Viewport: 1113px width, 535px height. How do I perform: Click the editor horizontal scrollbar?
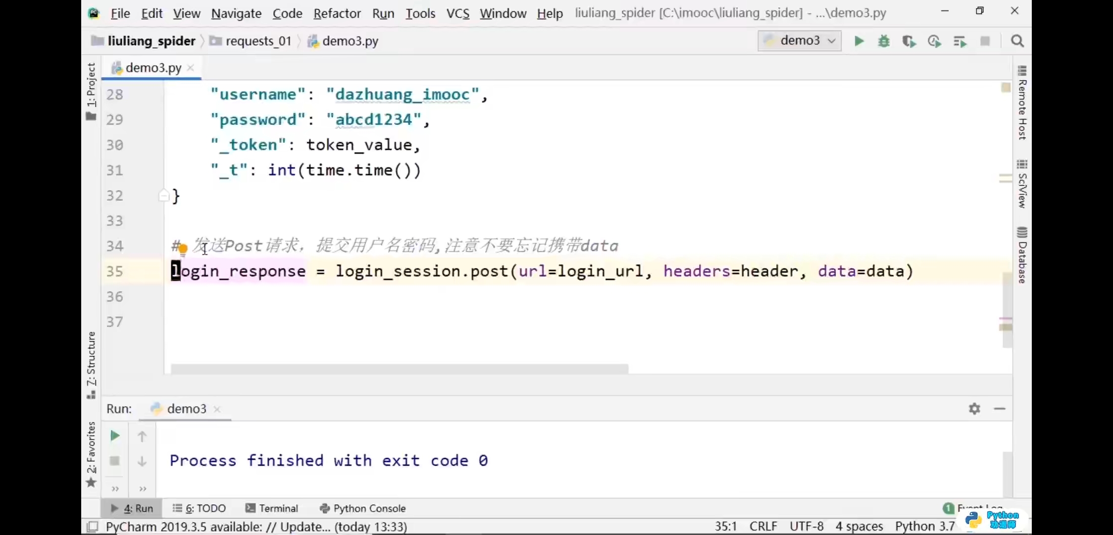pyautogui.click(x=400, y=369)
